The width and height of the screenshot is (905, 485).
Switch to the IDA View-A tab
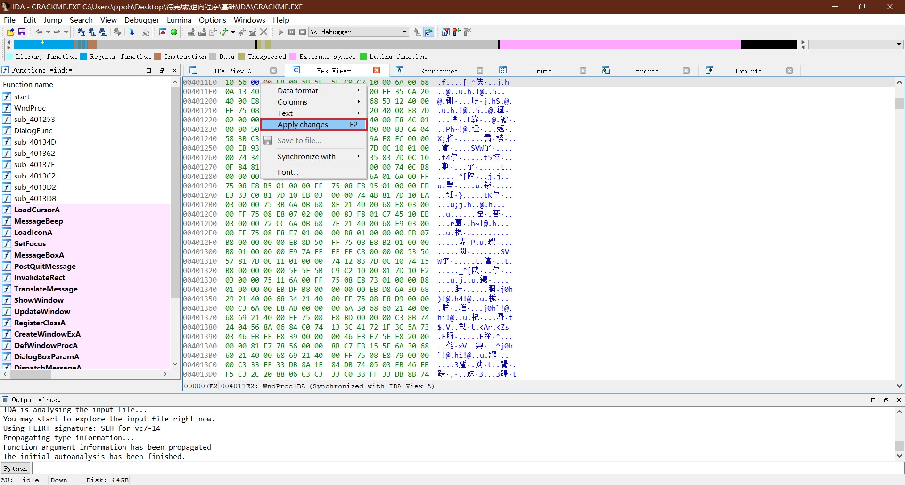point(232,71)
